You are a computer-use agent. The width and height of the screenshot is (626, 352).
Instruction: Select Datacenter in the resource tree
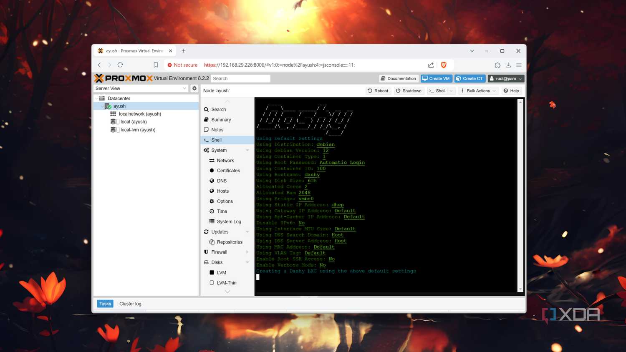[119, 98]
